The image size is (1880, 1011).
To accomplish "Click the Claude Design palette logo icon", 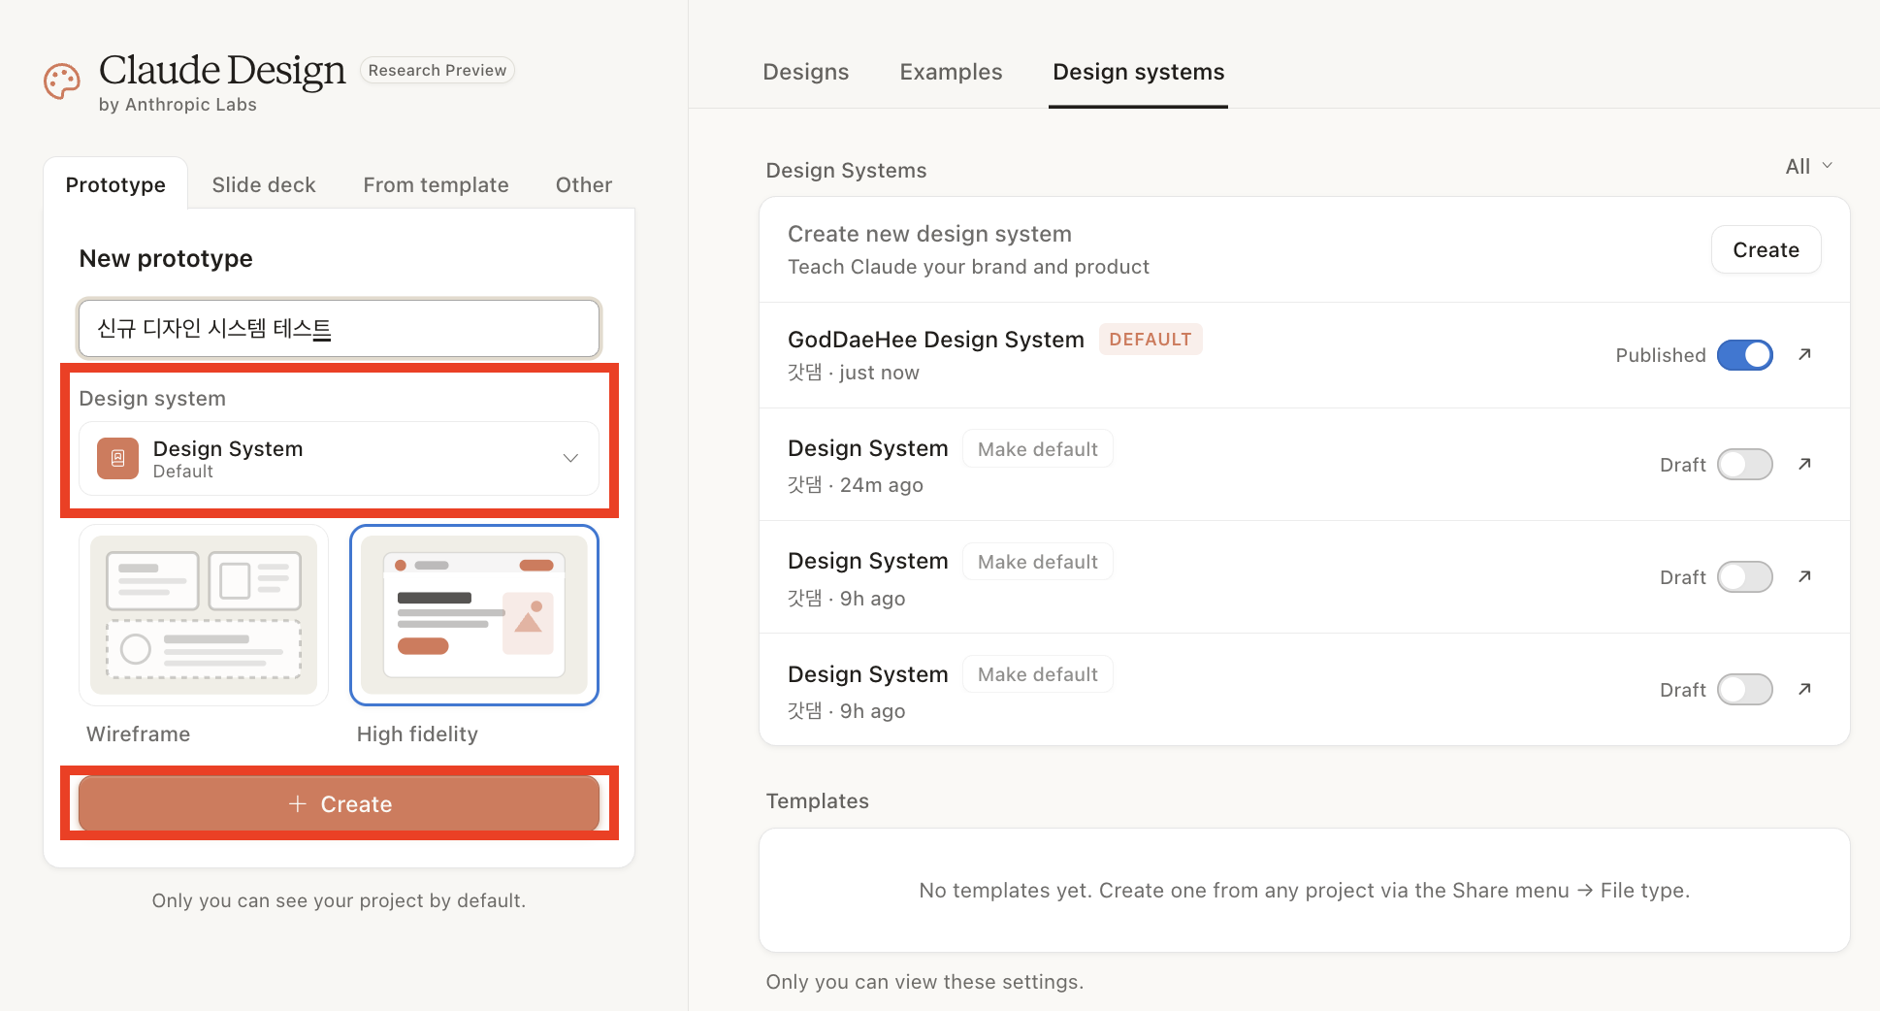I will tap(62, 82).
